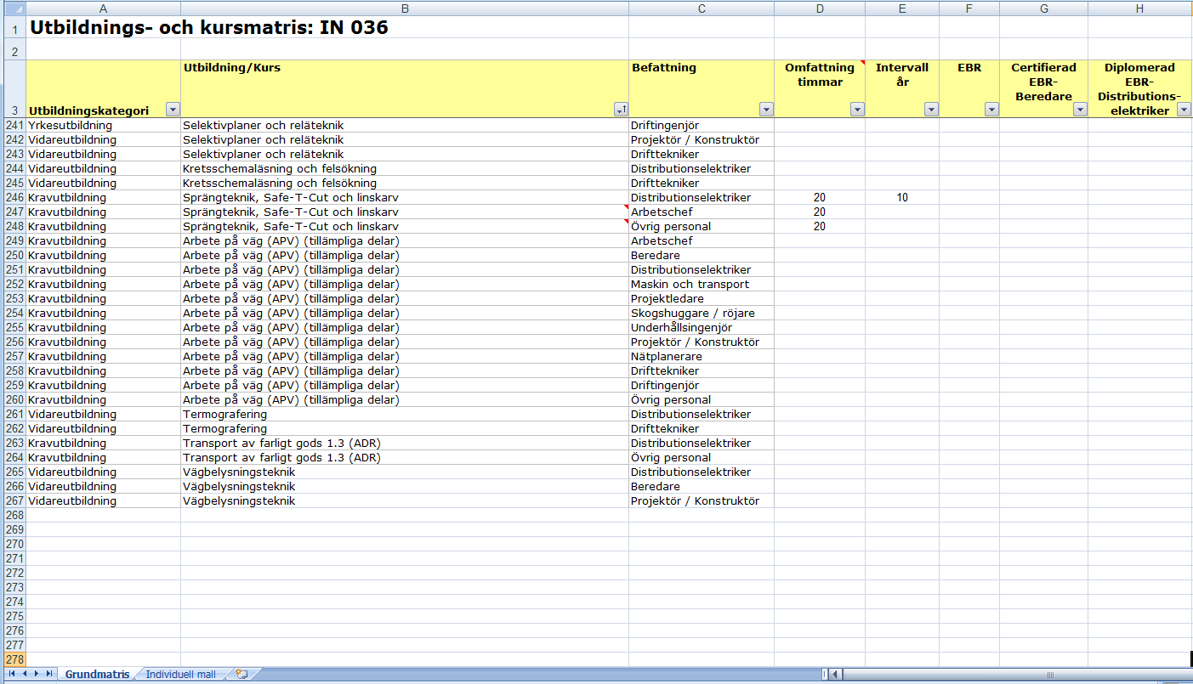Viewport: 1193px width, 684px height.
Task: Click title cell 'Utbildnings- och kursmatris: IN 036'
Action: click(208, 28)
